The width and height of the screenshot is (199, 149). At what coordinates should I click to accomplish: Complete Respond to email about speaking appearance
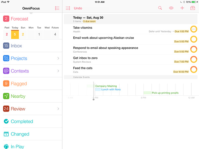tap(194, 49)
